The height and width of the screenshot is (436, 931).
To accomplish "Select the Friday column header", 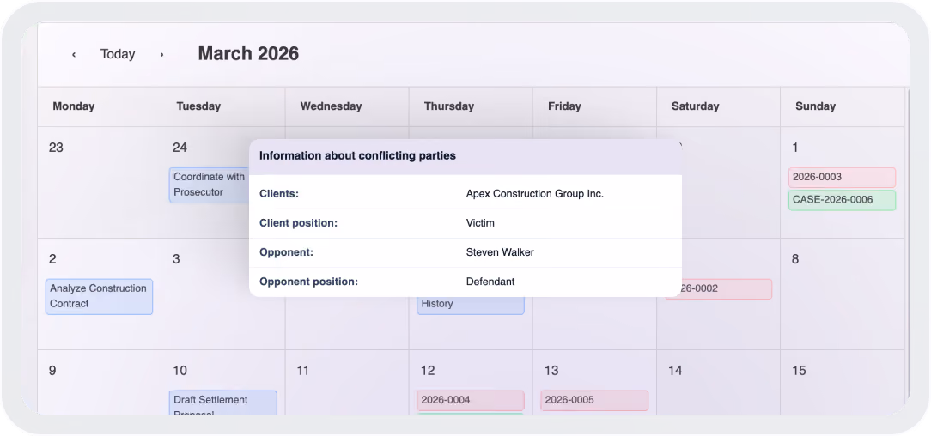I will click(564, 106).
